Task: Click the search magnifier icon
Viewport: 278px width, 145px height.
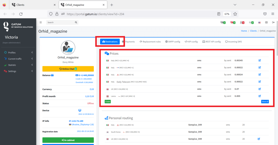Action: 76,22
